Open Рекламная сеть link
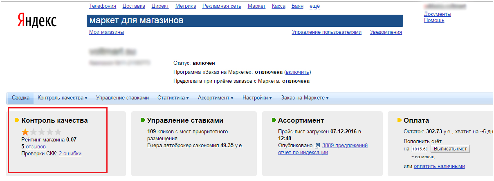The image size is (494, 181). pyautogui.click(x=222, y=6)
